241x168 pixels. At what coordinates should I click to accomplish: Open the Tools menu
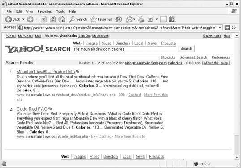60,11
